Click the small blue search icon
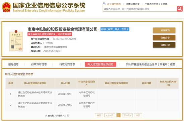 click(x=104, y=4)
